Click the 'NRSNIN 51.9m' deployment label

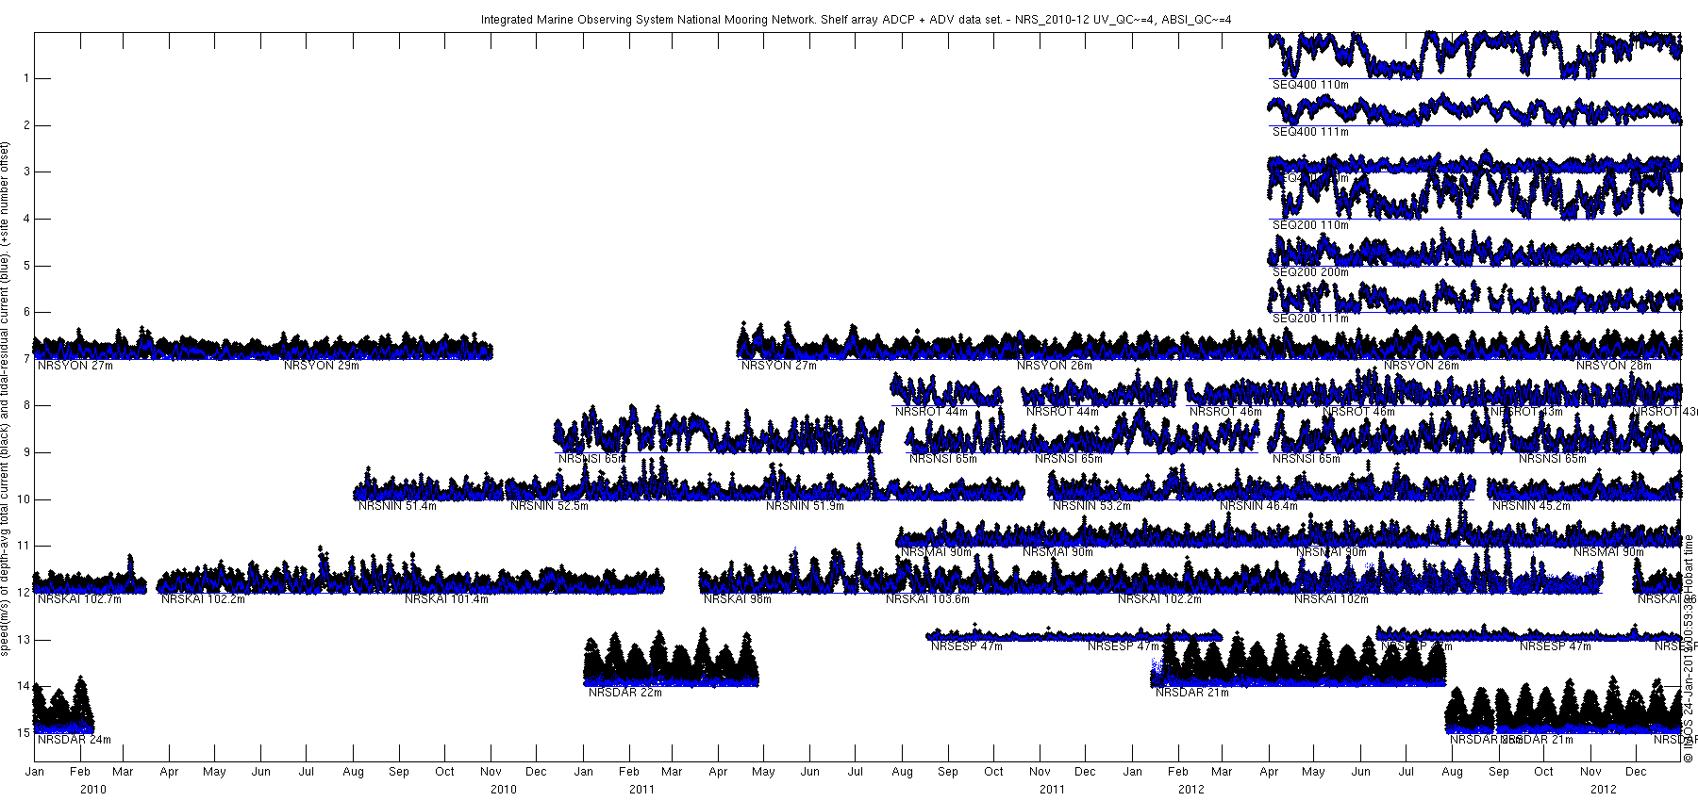(x=805, y=506)
